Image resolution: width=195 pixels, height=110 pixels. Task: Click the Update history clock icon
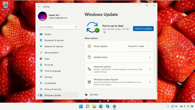pyautogui.click(x=89, y=57)
